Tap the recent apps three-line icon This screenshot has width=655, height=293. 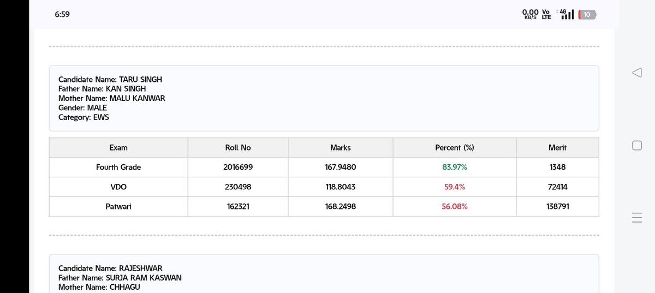636,217
